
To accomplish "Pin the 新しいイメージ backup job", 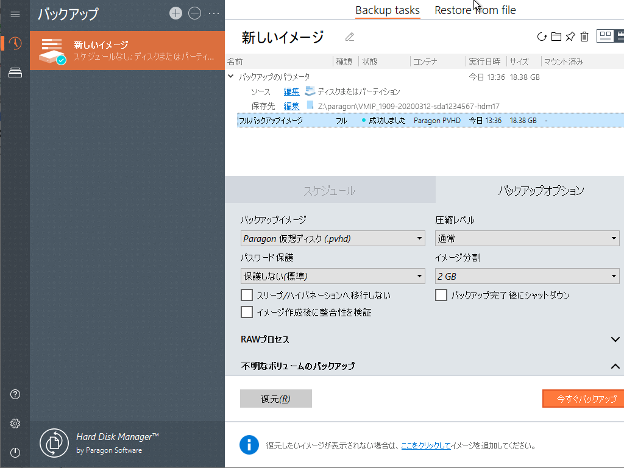I will point(570,36).
